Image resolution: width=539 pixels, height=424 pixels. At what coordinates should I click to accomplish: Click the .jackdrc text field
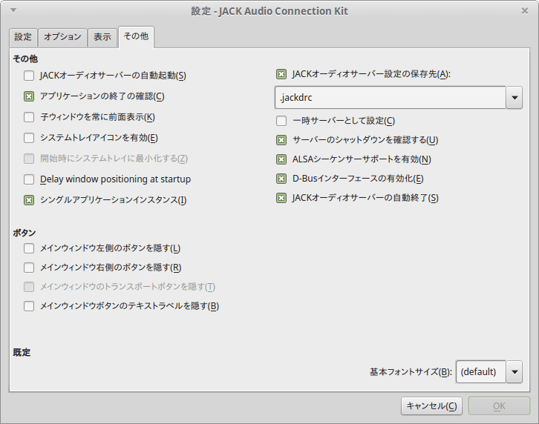[x=391, y=98]
